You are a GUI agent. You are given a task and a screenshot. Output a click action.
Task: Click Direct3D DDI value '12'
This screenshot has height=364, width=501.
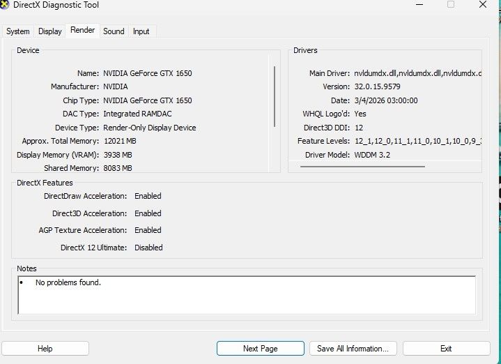pos(359,128)
